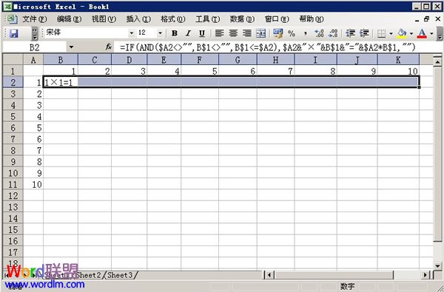The image size is (444, 292).
Task: Click the Excel workbook icon in menu bar
Action: point(12,19)
